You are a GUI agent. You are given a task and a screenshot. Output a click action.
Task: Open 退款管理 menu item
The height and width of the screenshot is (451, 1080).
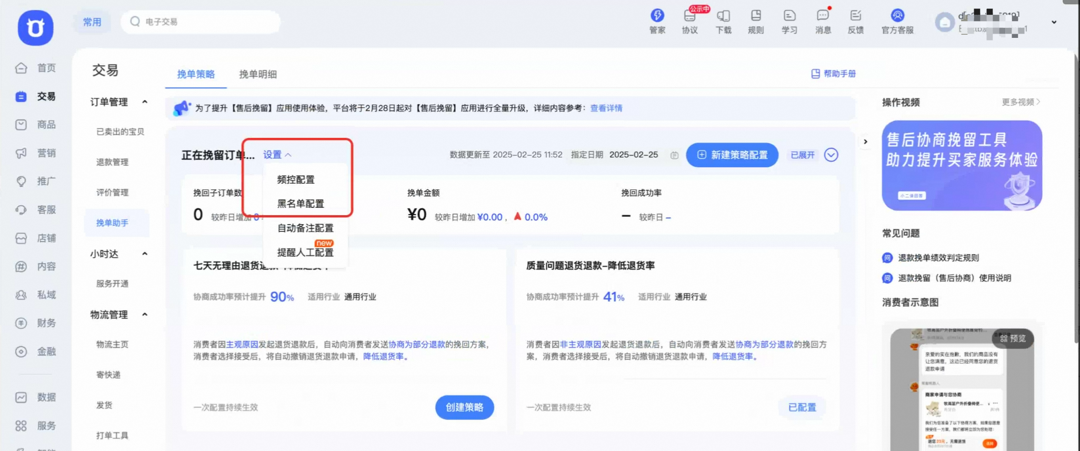click(x=112, y=162)
